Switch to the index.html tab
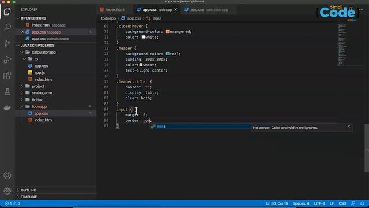 115,10
